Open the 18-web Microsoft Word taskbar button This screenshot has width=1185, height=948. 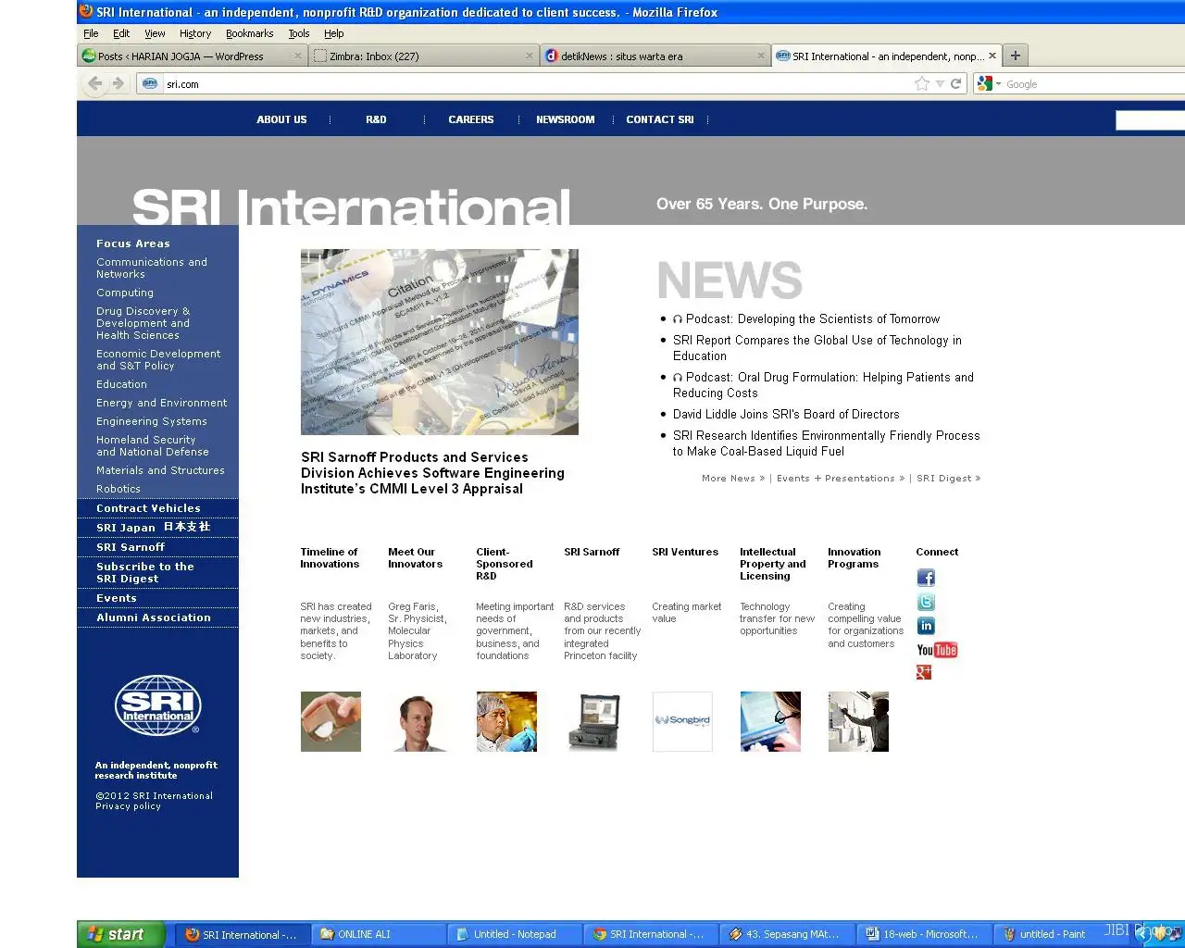tap(922, 934)
